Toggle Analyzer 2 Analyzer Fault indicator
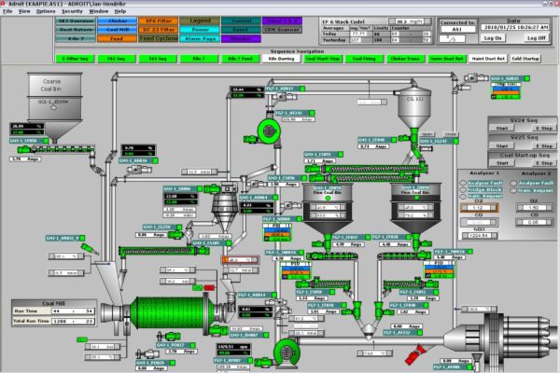This screenshot has height=373, width=560. (x=511, y=183)
